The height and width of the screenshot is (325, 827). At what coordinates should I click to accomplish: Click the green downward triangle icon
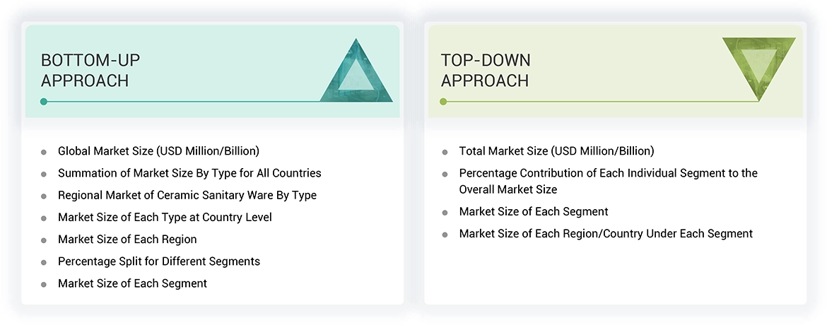point(758,67)
